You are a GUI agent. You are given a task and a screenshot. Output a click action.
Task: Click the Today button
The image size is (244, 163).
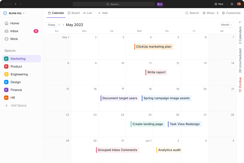pos(51,25)
